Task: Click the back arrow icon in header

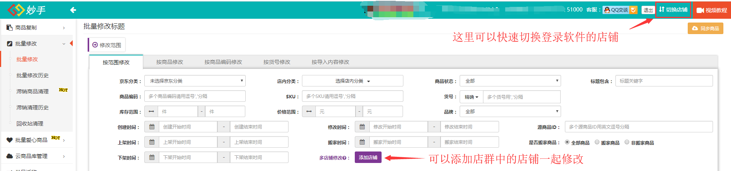Action: tap(73, 10)
